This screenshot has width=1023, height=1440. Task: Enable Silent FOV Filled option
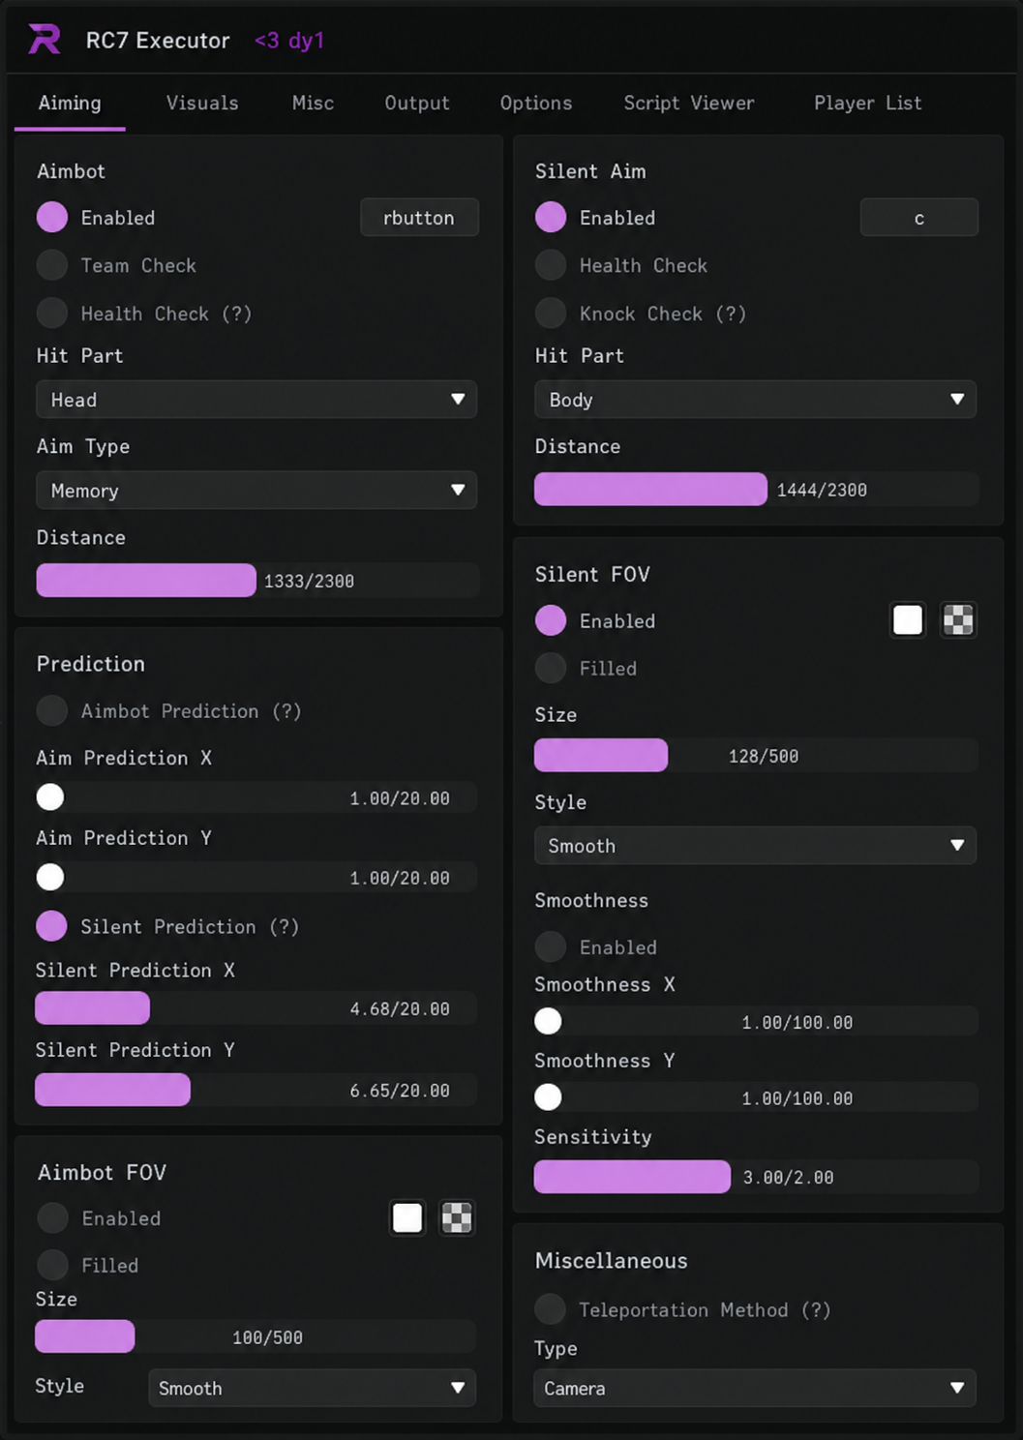[551, 668]
